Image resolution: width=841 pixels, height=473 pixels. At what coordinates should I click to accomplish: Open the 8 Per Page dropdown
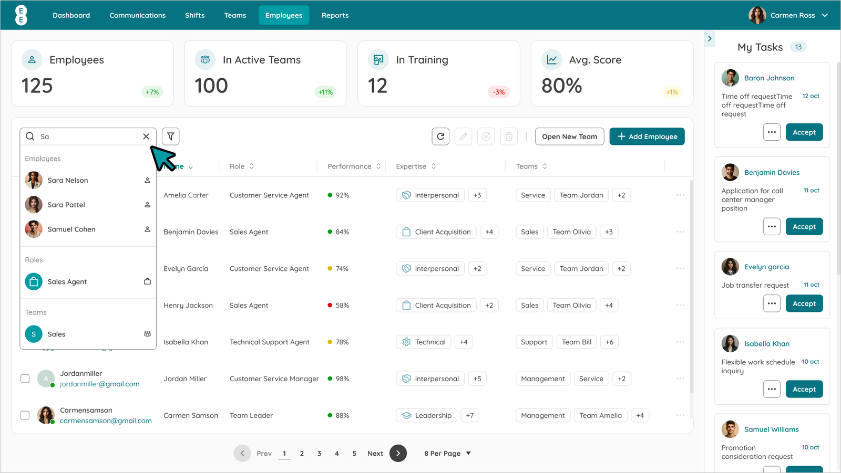(x=448, y=454)
